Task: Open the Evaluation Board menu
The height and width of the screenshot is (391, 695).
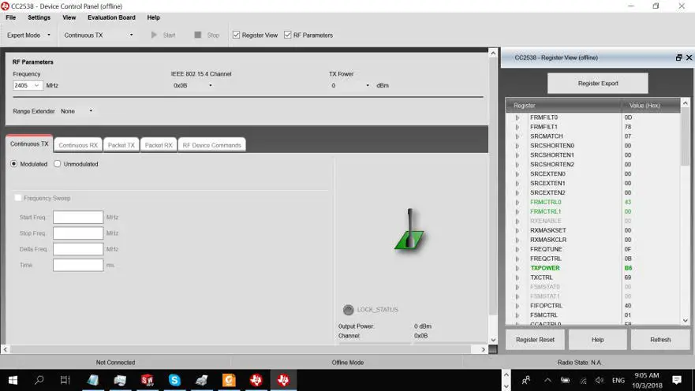Action: coord(111,17)
